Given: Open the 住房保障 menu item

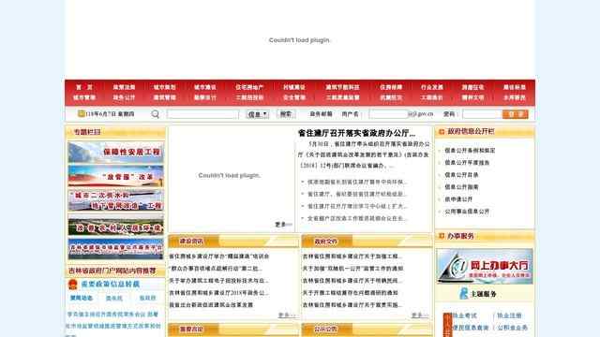Looking at the screenshot, I should 391,87.
